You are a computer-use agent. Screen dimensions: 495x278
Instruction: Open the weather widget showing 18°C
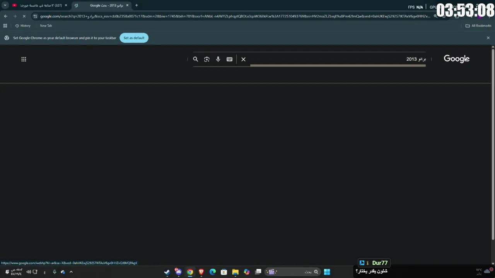484,271
